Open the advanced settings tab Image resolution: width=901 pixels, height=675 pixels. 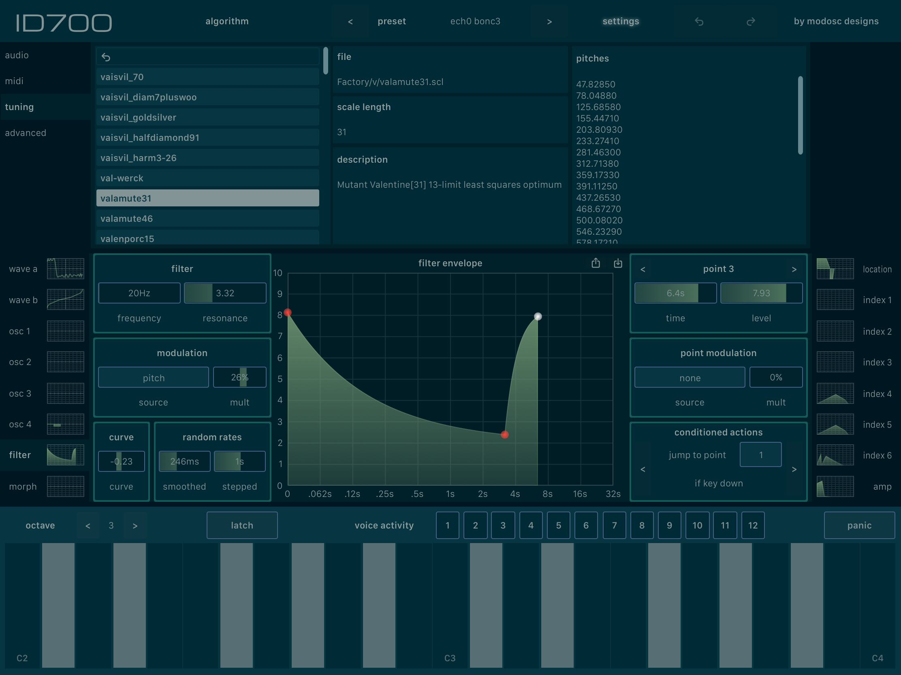pyautogui.click(x=25, y=133)
